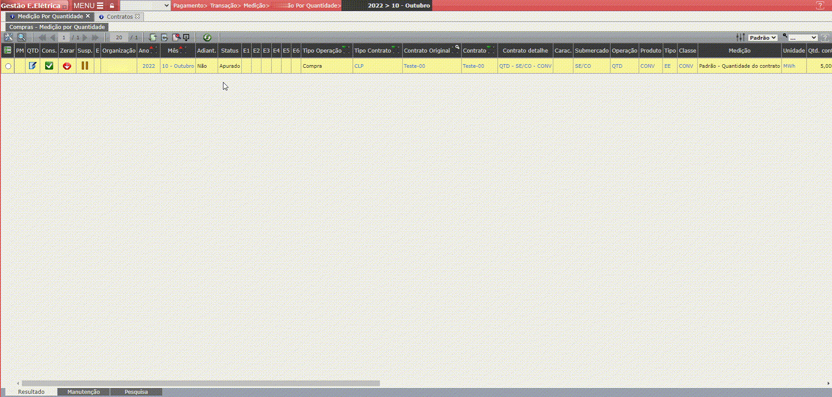
Task: Open the Manutenção bottom tab
Action: (x=84, y=392)
